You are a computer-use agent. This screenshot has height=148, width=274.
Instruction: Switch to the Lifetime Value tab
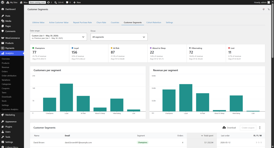(38, 23)
